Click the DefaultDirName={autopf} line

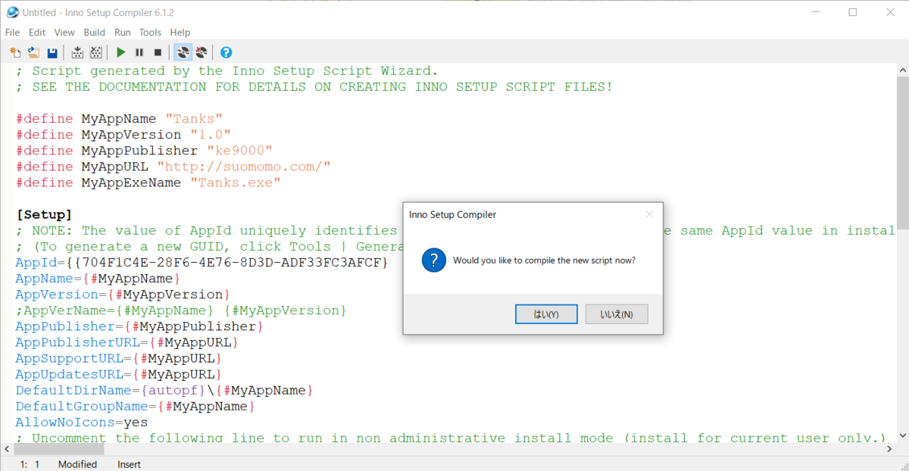pyautogui.click(x=164, y=390)
